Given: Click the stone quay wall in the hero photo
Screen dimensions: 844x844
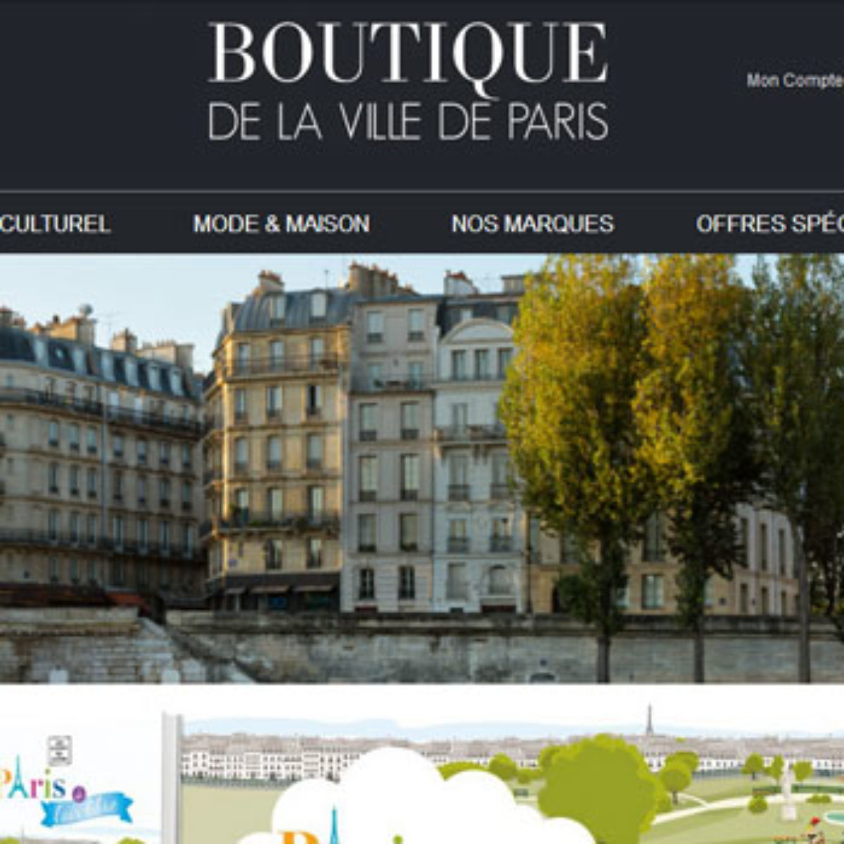Looking at the screenshot, I should (492, 651).
